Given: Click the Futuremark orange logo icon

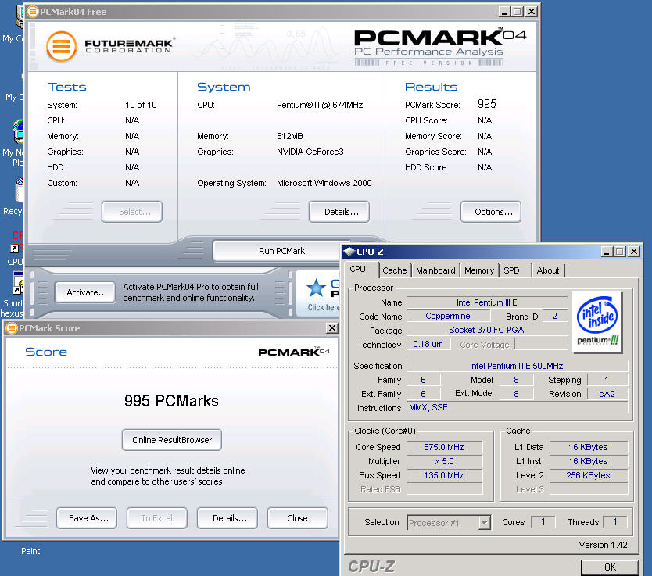Looking at the screenshot, I should pos(62,46).
